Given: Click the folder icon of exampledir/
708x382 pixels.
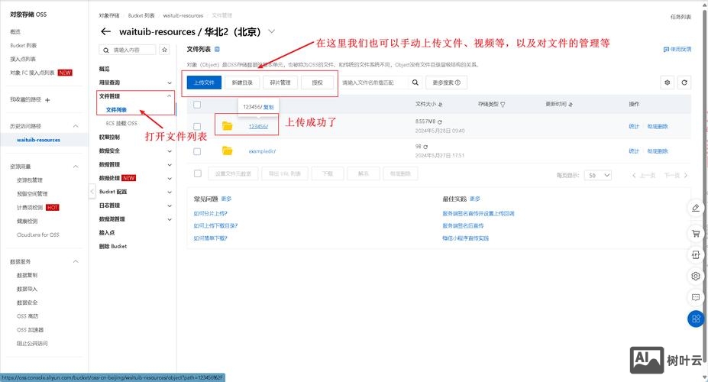Looking at the screenshot, I should [x=227, y=151].
